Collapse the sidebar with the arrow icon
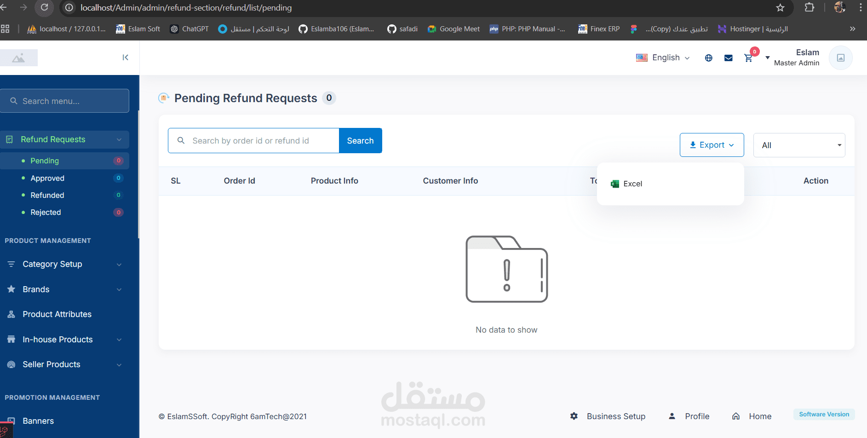The height and width of the screenshot is (438, 867). click(125, 58)
